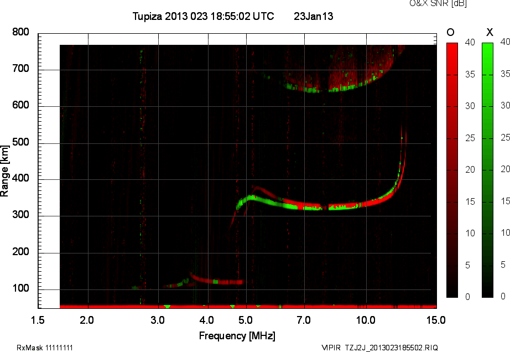Click the 'O' label above the red bar

450,32
